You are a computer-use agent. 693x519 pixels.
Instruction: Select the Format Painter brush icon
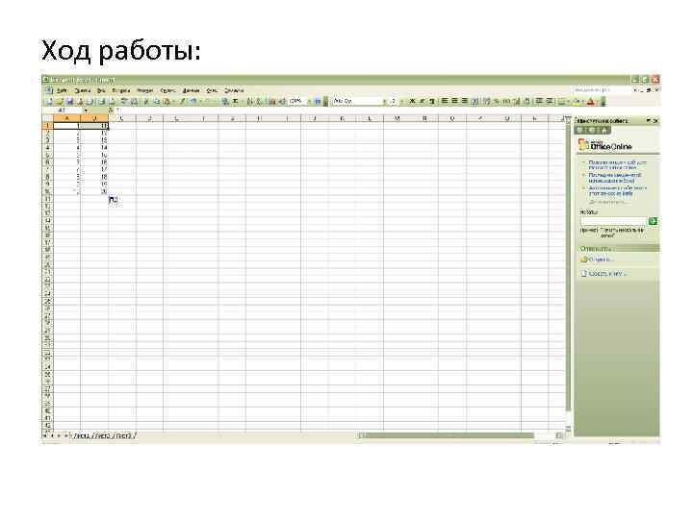tap(182, 101)
